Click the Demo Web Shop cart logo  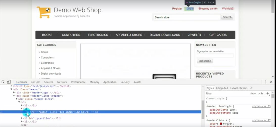click(x=43, y=12)
